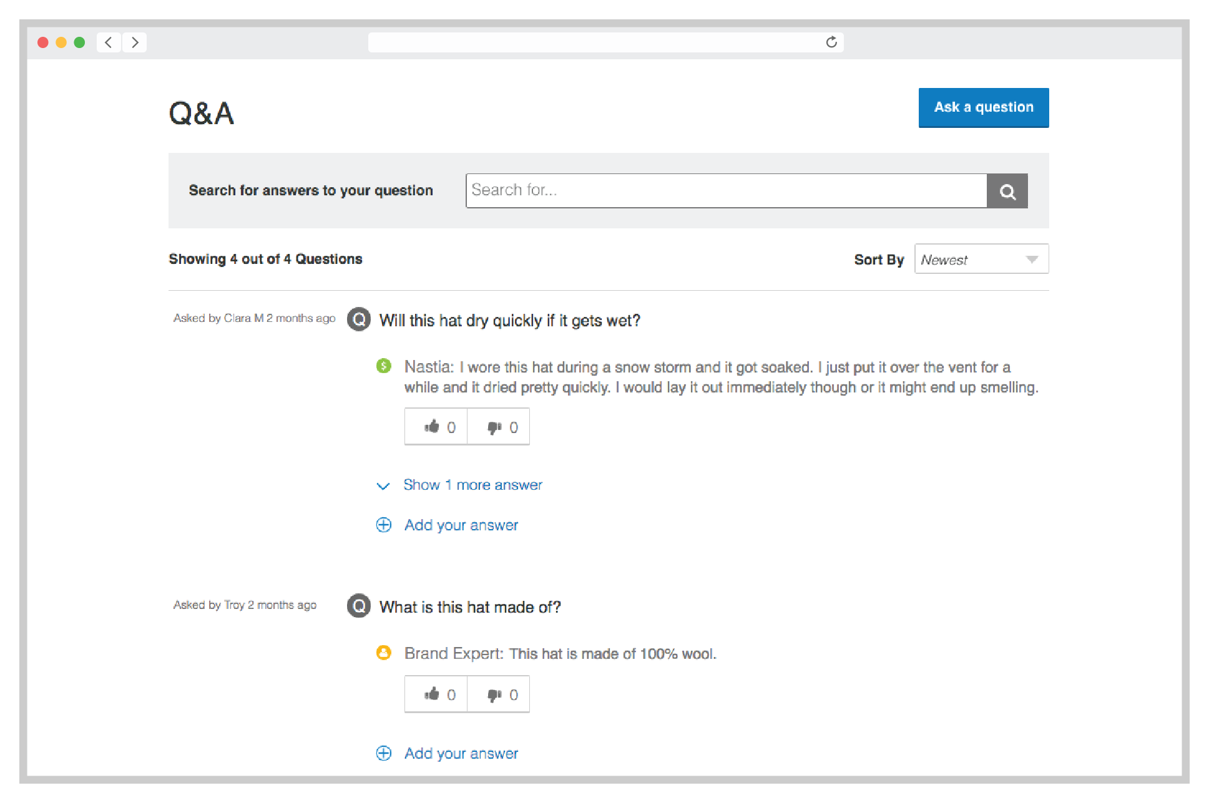Click the search magnifier icon button
The height and width of the screenshot is (803, 1209).
1007,191
